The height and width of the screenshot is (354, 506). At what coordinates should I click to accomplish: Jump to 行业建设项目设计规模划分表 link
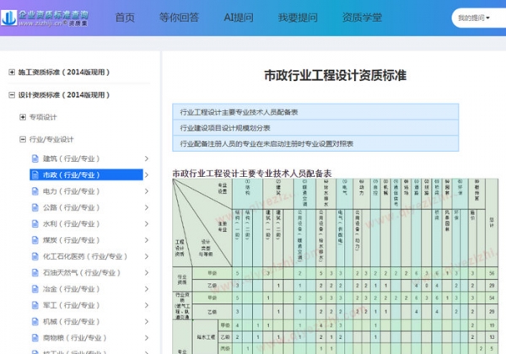point(225,128)
